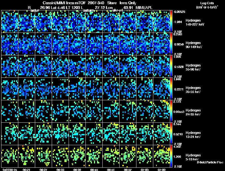Click the '(cm²-sr-s-keV)' units label

pos(207,7)
